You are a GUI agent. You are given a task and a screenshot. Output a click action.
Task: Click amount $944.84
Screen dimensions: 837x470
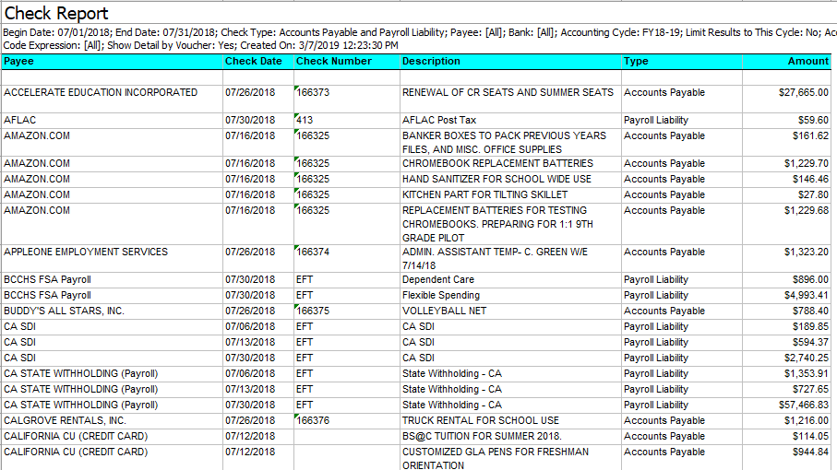tap(811, 452)
